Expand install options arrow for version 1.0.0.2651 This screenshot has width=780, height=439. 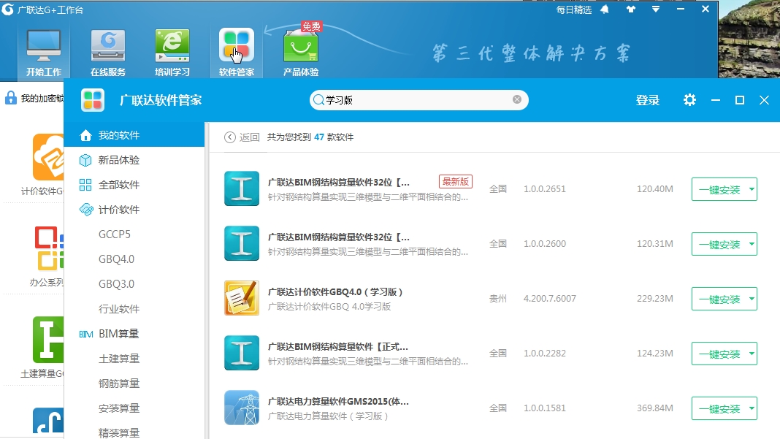(x=752, y=189)
